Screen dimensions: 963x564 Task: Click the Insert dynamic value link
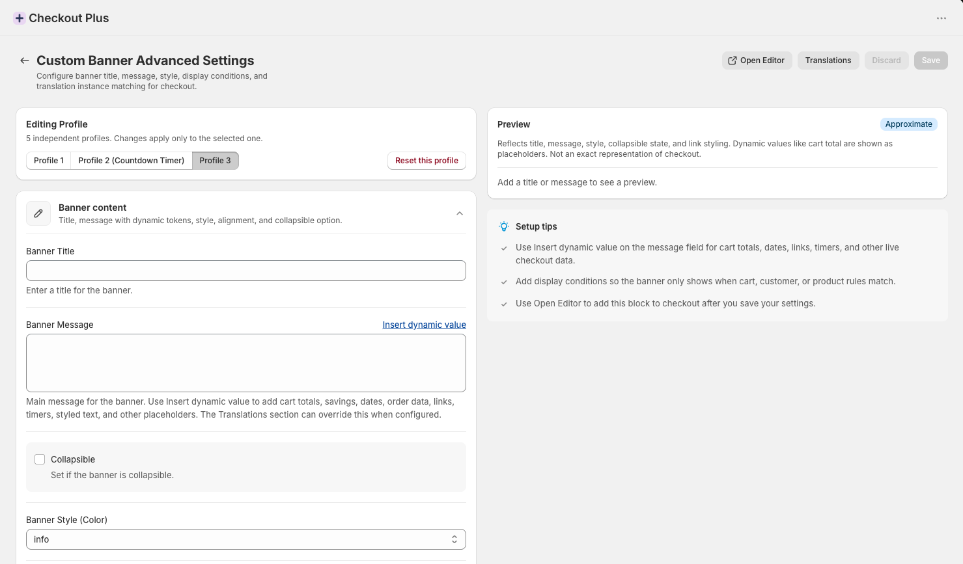click(424, 325)
